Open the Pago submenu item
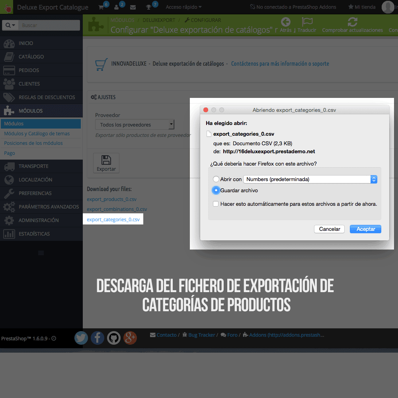Viewport: 398px width, 398px height. tap(10, 153)
